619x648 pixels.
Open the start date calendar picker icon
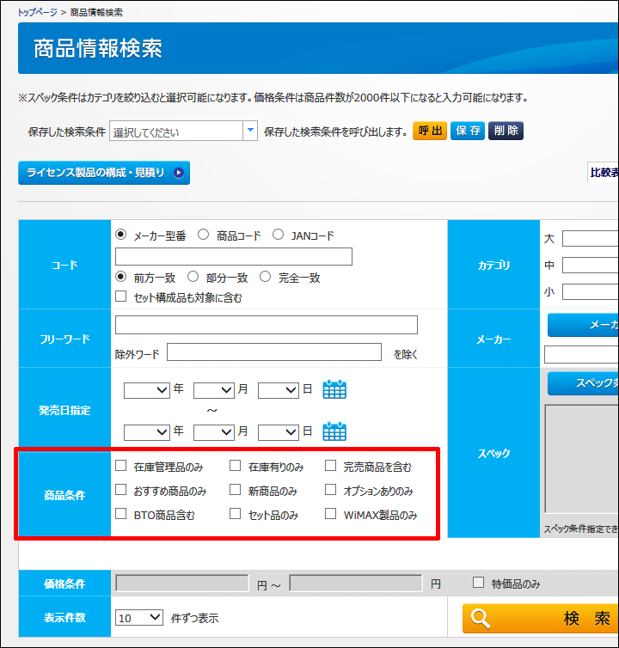tap(334, 389)
